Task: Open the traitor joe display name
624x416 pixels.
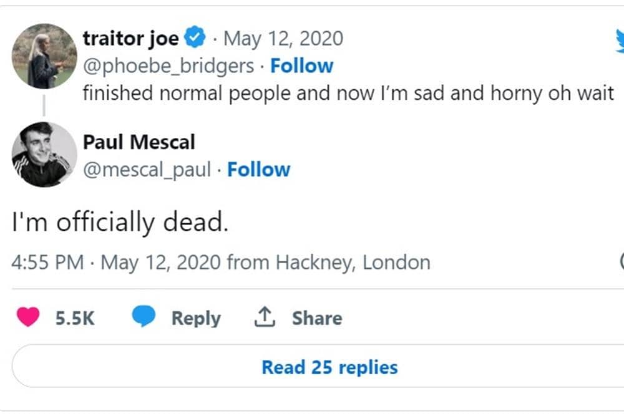Action: 130,39
